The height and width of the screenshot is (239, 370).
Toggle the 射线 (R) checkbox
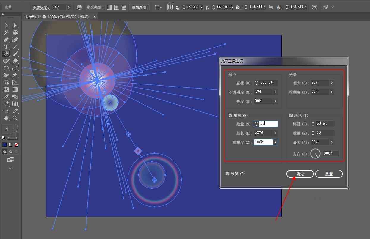231,115
